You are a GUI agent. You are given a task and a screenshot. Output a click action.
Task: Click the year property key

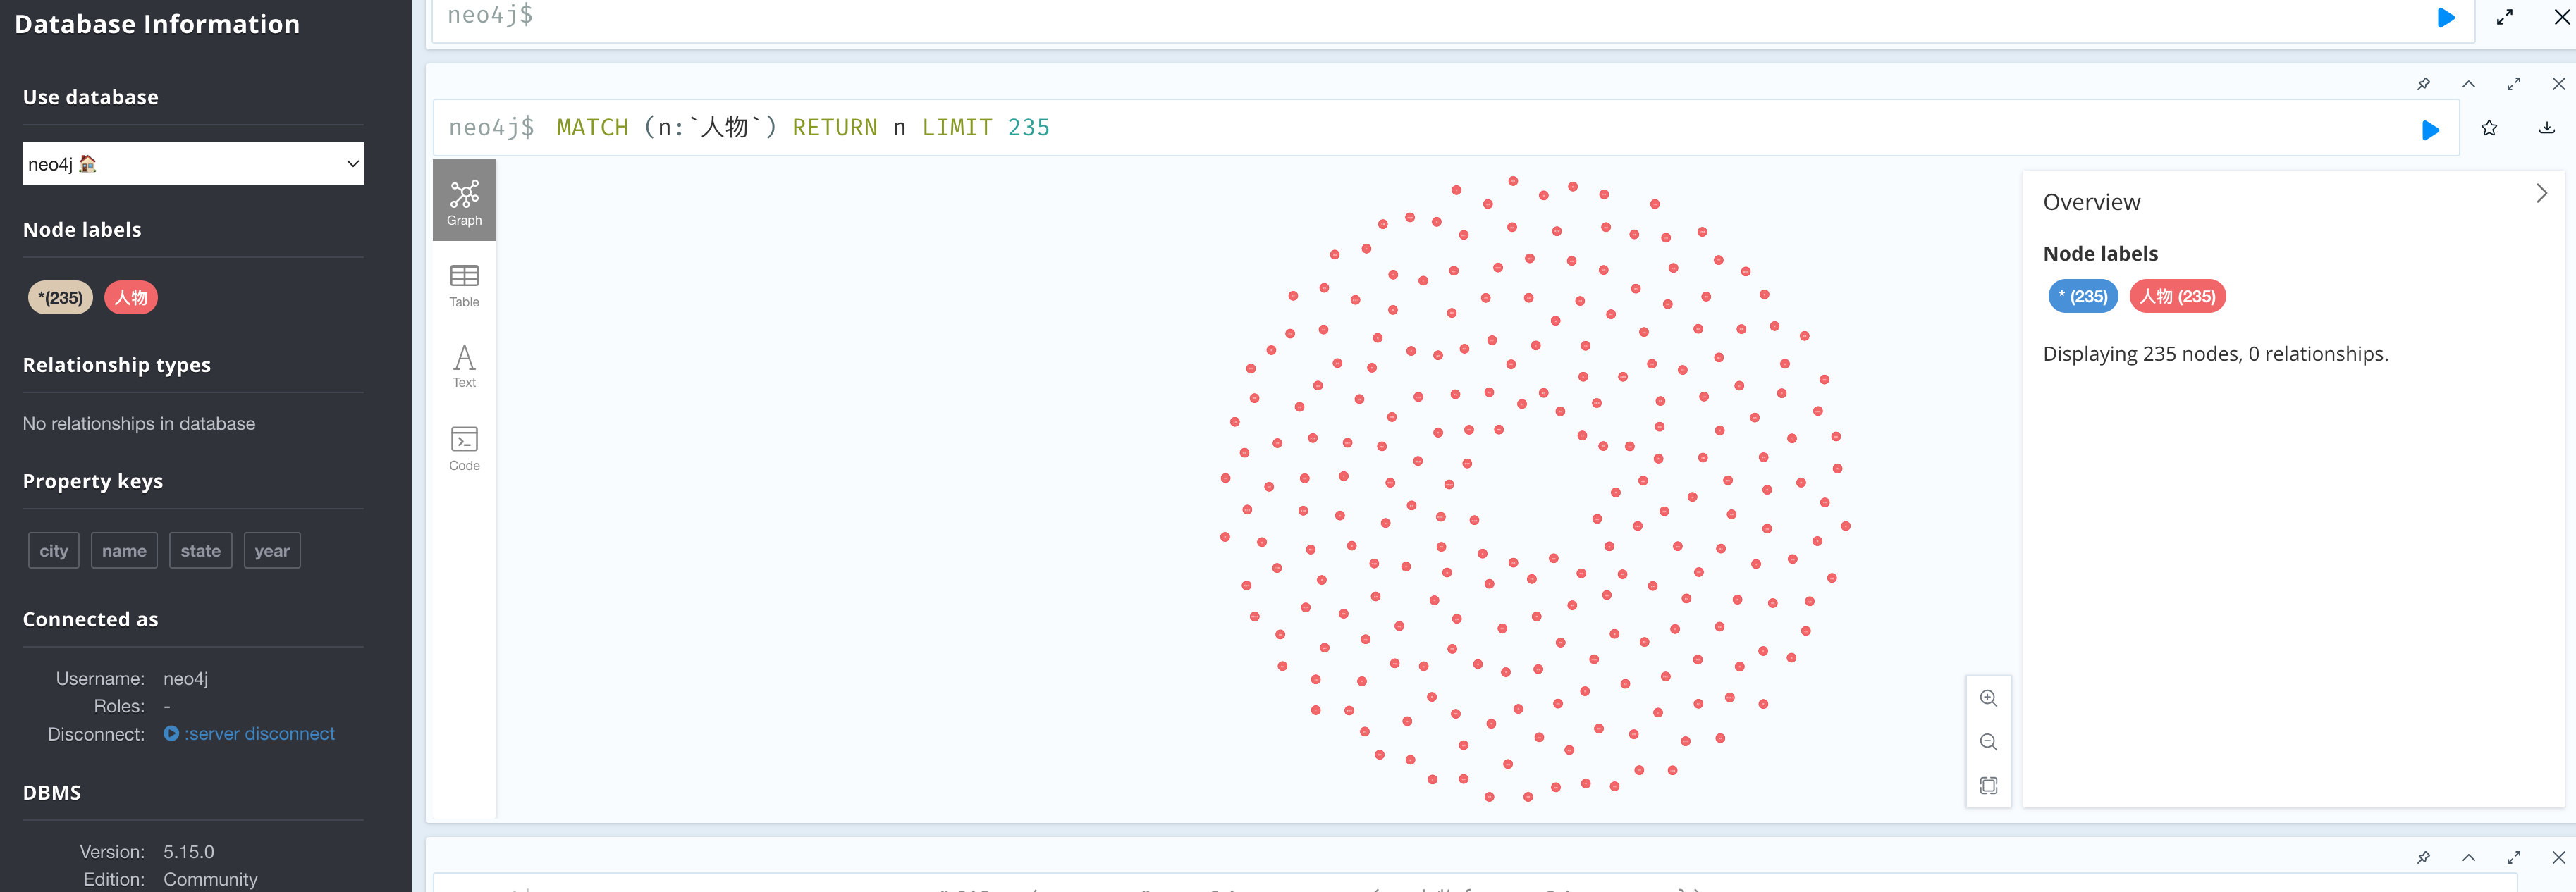272,550
